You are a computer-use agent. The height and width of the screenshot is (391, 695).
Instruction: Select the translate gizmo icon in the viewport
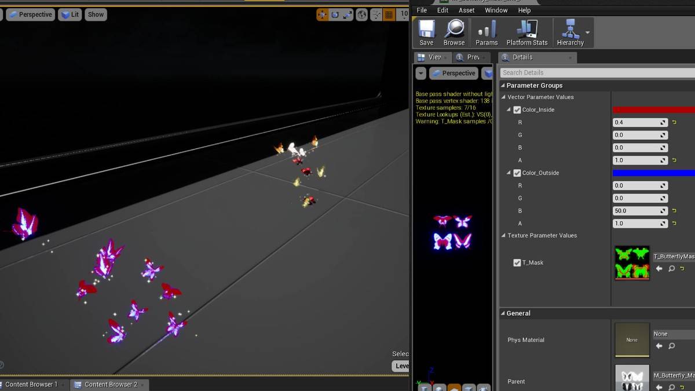[322, 14]
